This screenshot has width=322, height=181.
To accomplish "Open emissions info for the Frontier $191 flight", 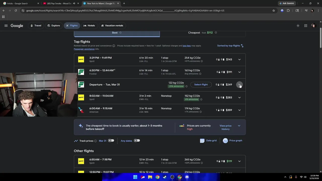I will pyautogui.click(x=200, y=74).
